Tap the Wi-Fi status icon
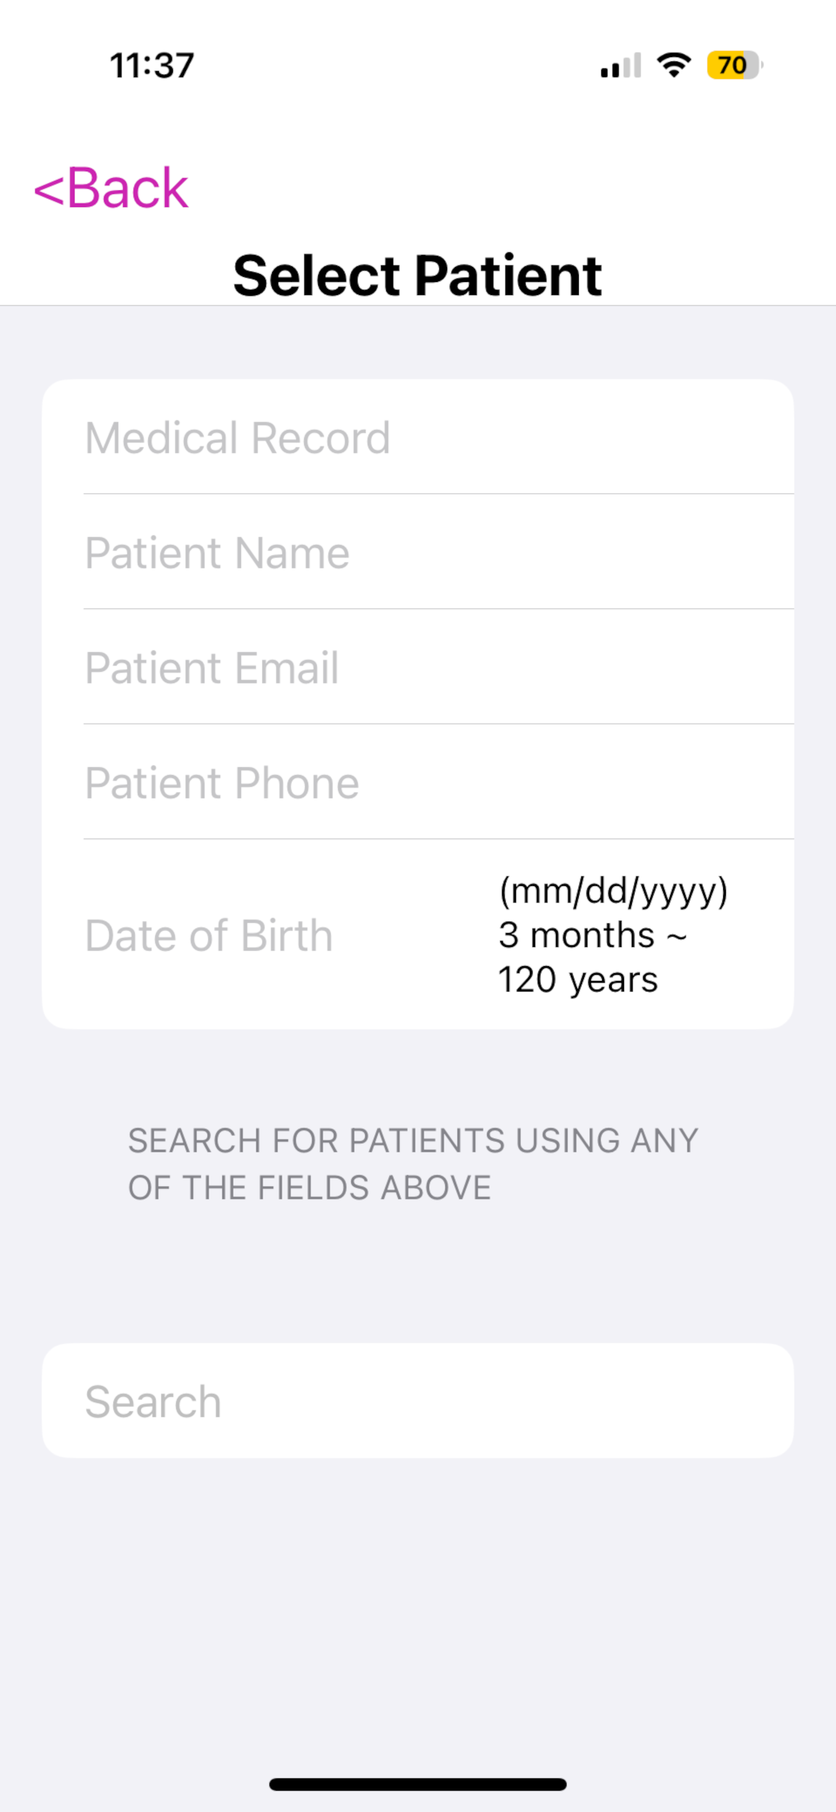The height and width of the screenshot is (1812, 836). point(673,65)
